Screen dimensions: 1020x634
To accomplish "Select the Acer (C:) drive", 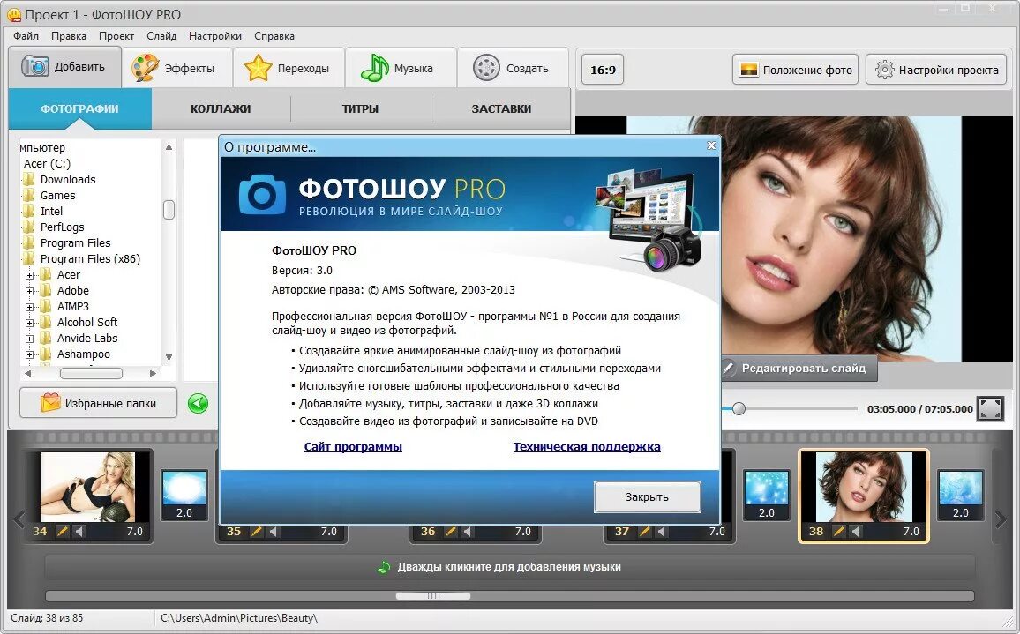I will [47, 164].
